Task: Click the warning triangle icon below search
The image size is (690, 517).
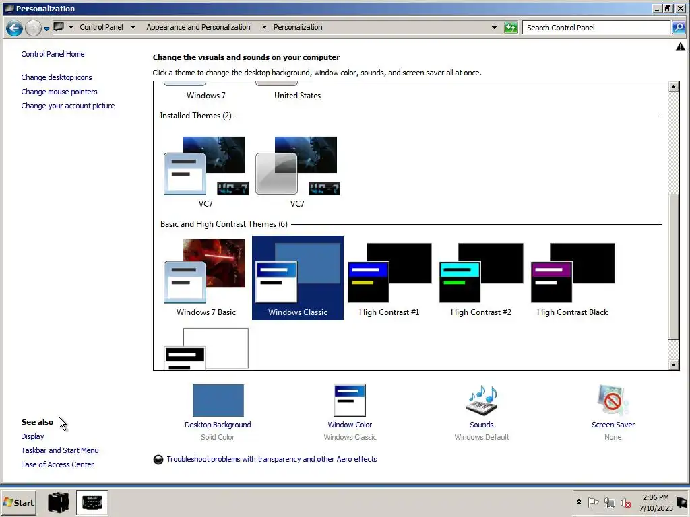Action: pos(681,46)
